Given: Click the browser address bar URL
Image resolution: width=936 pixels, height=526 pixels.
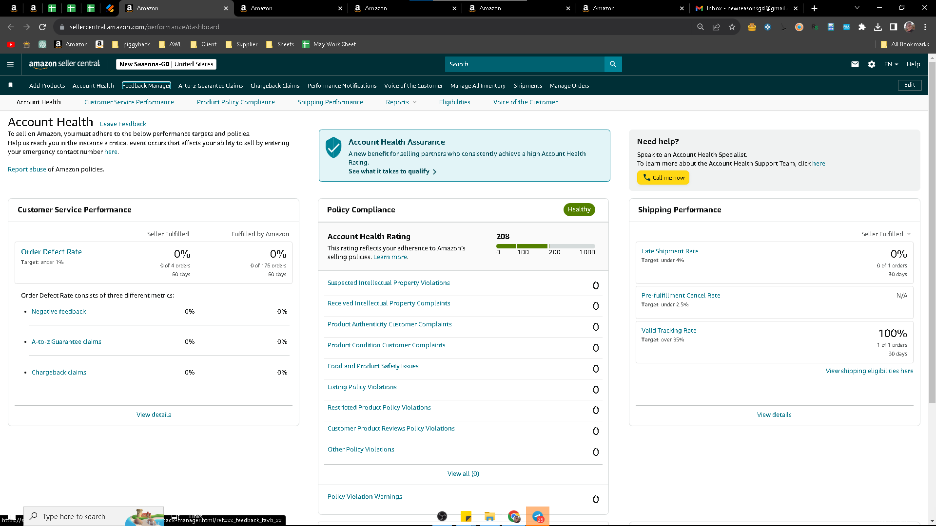Looking at the screenshot, I should [144, 27].
